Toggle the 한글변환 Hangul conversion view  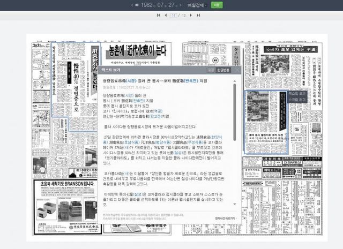click(224, 70)
